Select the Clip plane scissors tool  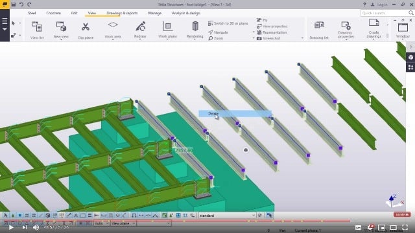[x=85, y=27]
